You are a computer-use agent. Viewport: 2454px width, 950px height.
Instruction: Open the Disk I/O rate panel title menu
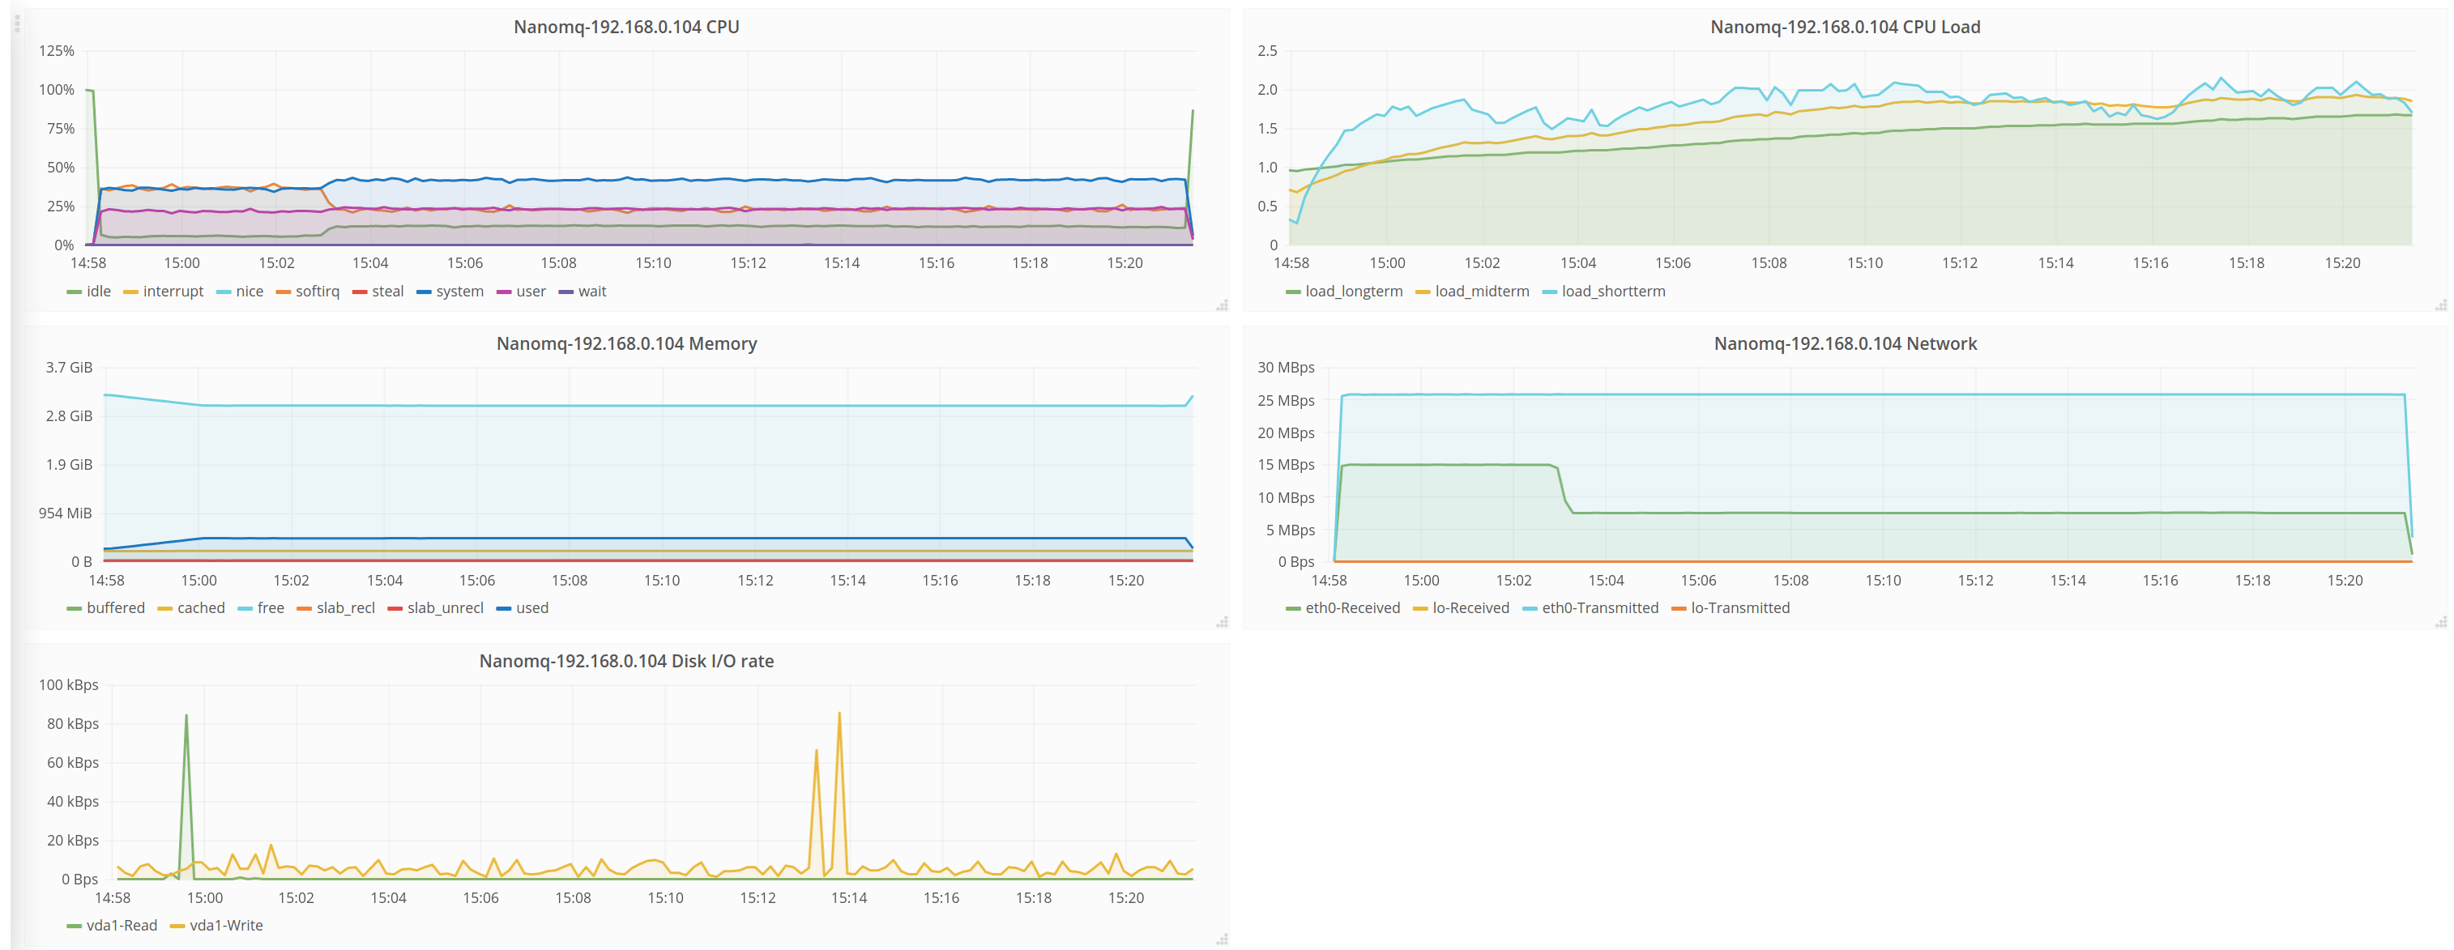click(x=626, y=661)
